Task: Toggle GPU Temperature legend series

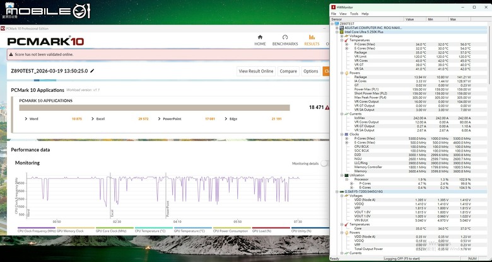Action: click(192, 231)
